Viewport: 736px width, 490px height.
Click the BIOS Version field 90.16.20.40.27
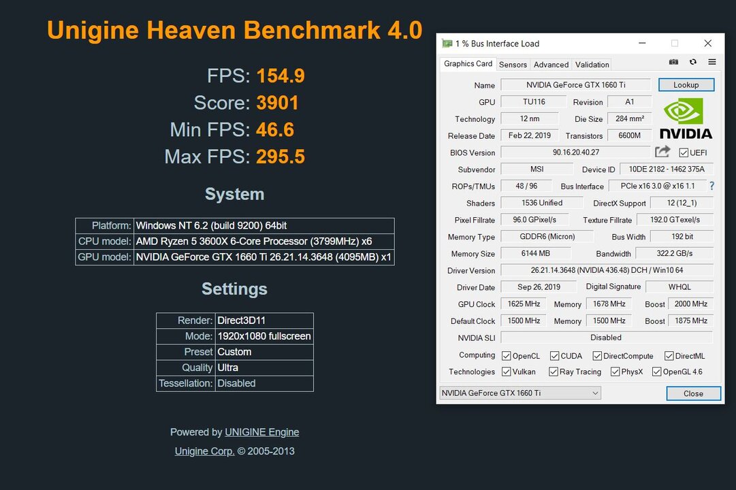click(x=575, y=152)
